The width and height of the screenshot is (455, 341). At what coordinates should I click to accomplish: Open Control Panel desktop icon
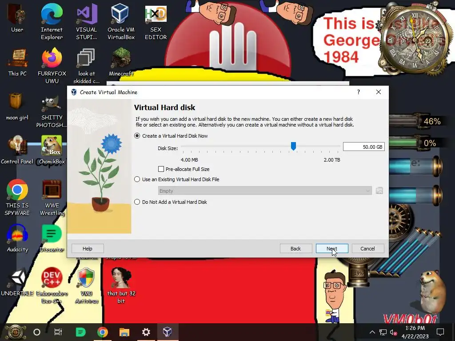click(x=17, y=150)
